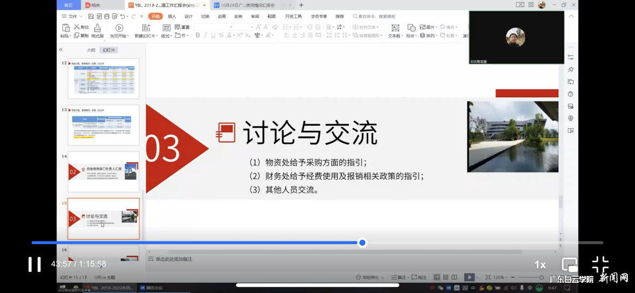Switch the side panel to 大纲 view

(x=91, y=50)
